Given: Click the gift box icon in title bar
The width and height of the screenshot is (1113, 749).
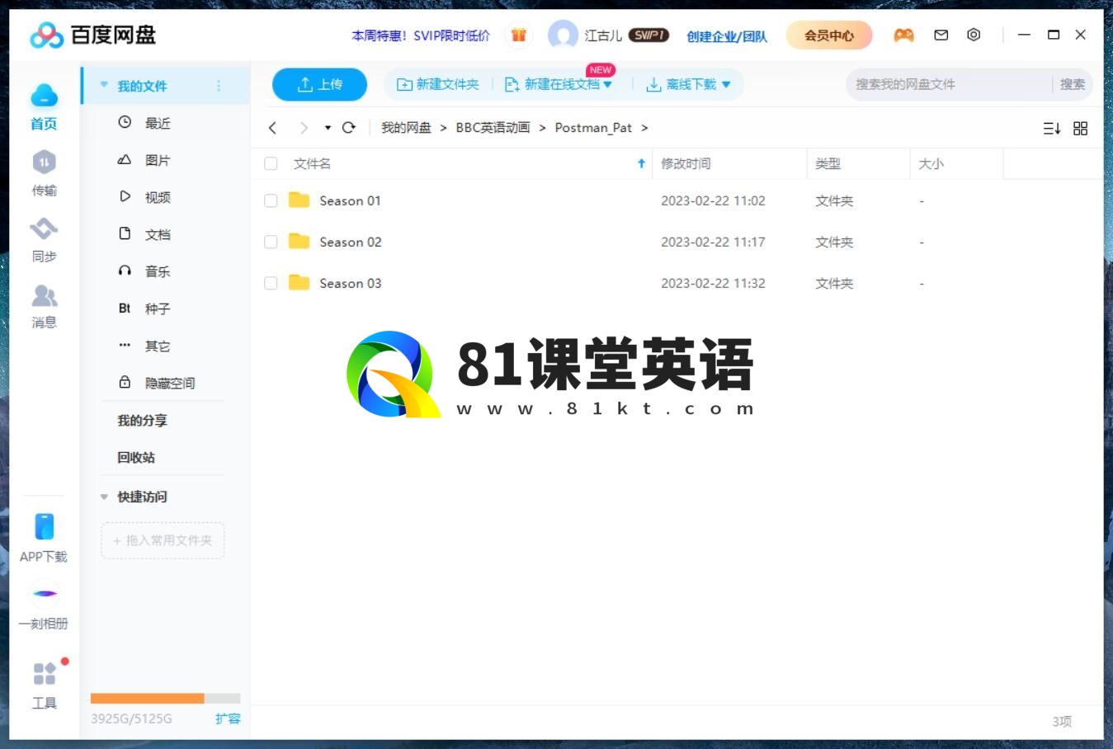Looking at the screenshot, I should coord(518,35).
